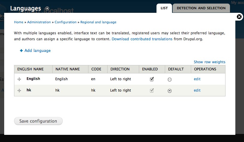Click the drag handle for hk row

point(19,90)
